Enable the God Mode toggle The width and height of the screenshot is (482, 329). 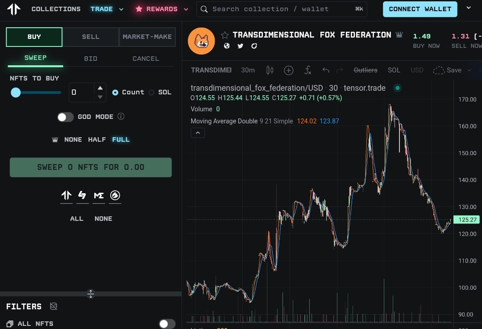(x=65, y=117)
